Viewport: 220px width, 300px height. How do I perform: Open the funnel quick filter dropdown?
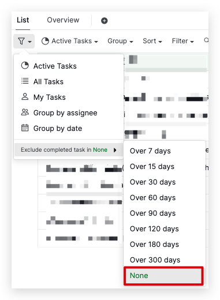point(24,41)
